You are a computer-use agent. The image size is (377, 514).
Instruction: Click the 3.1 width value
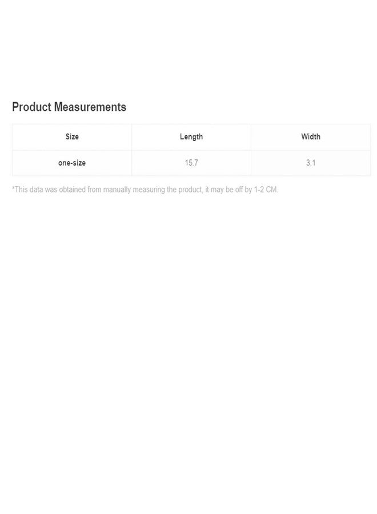click(x=311, y=163)
